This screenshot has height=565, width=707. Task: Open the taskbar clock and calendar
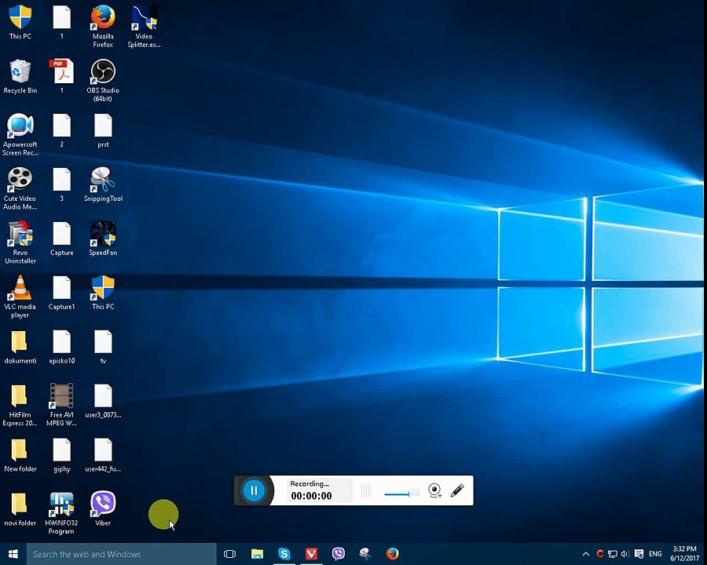click(684, 554)
